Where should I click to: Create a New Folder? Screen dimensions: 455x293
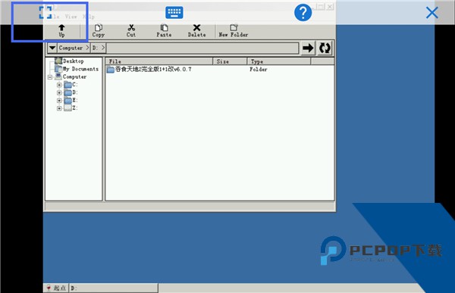(x=234, y=31)
